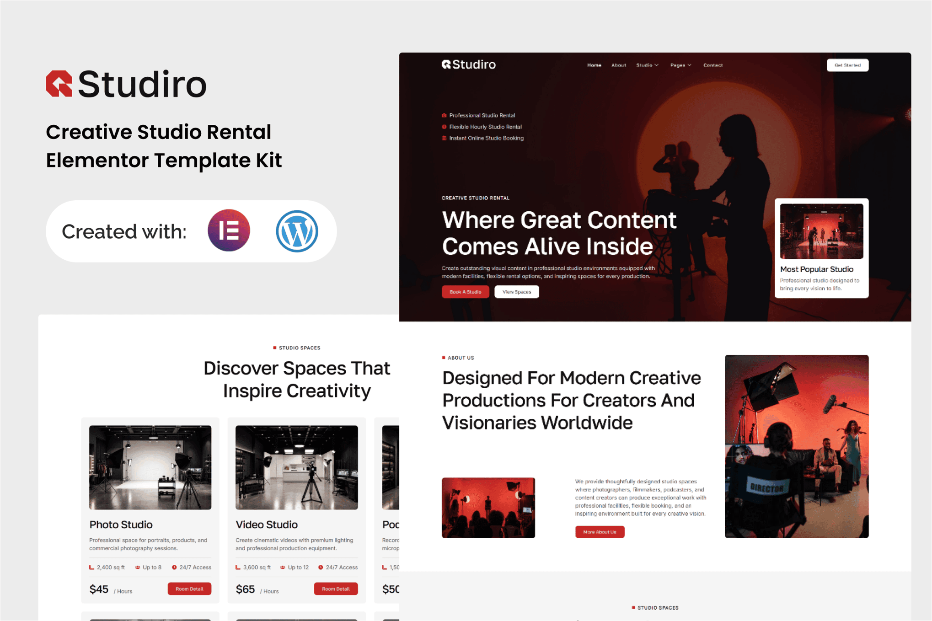Click the area icon next to 3,600 sq ft
The image size is (932, 621).
point(238,567)
